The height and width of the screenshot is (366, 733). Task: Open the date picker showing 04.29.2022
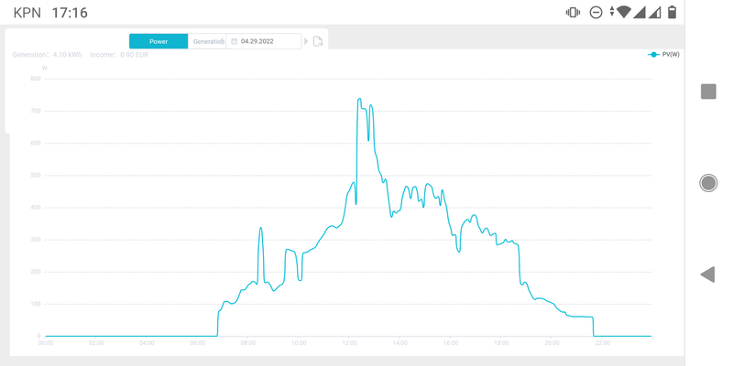tap(268, 41)
